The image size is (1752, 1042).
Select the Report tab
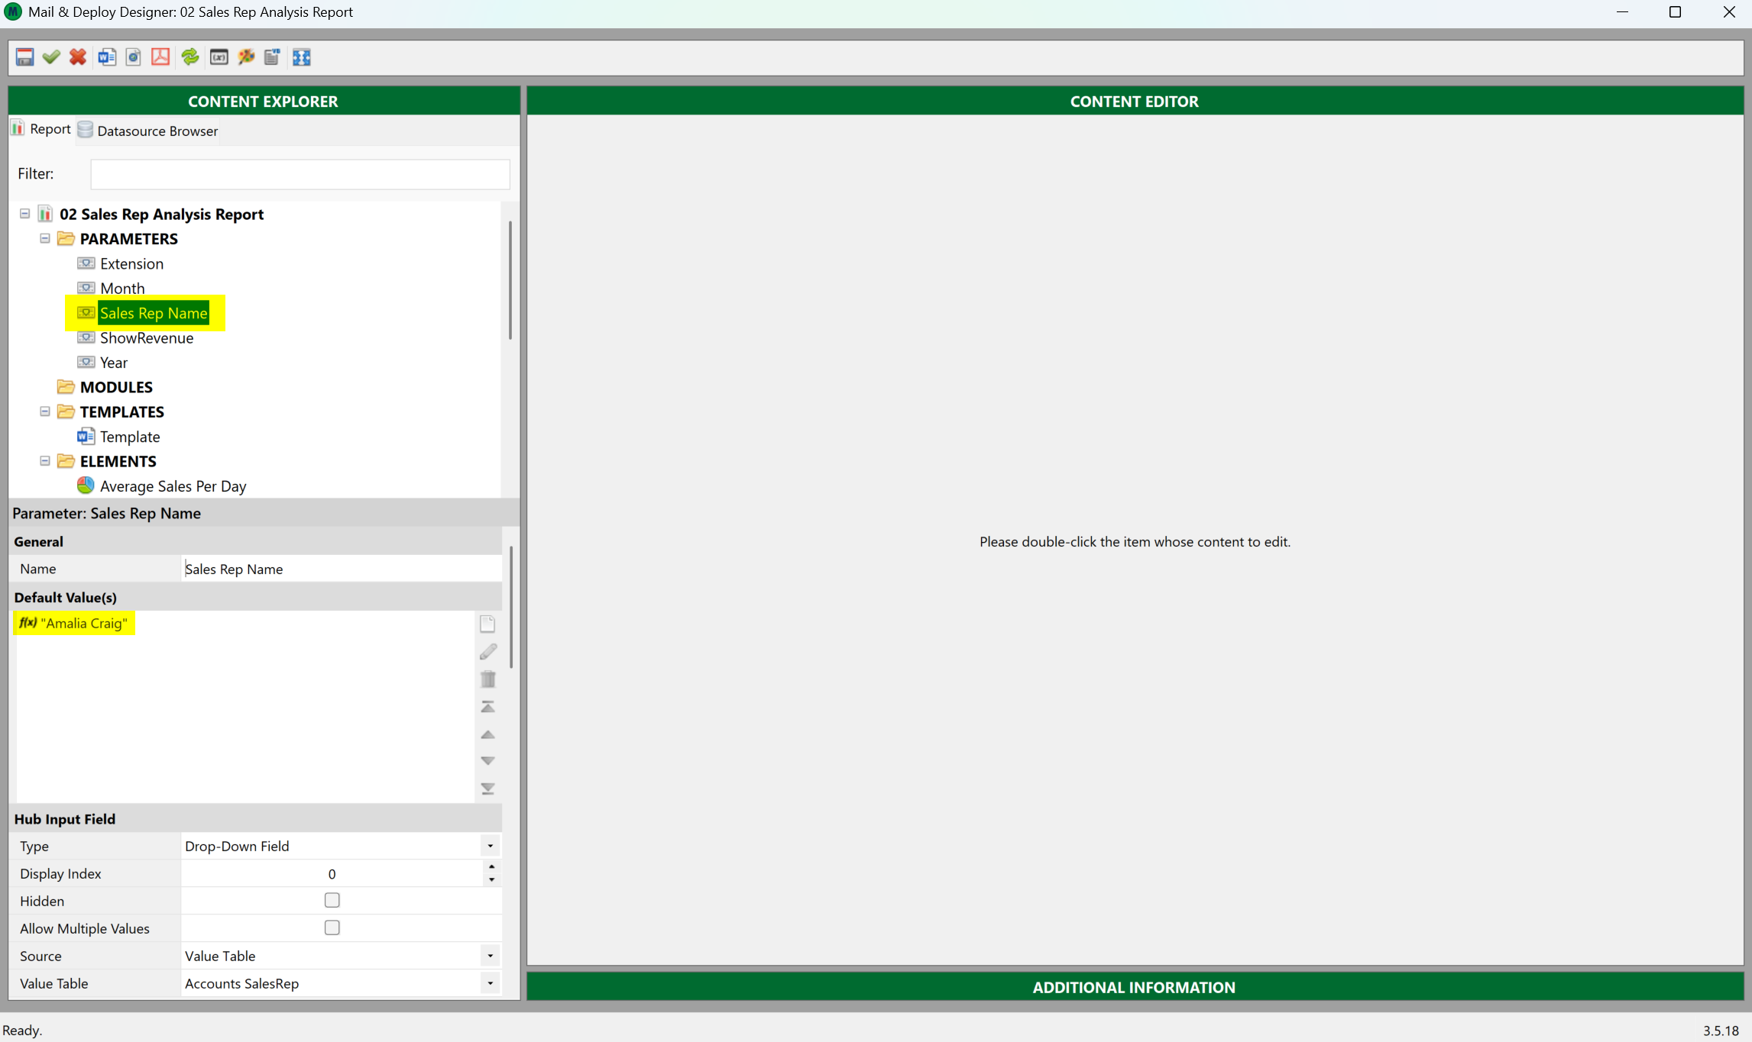pos(41,129)
